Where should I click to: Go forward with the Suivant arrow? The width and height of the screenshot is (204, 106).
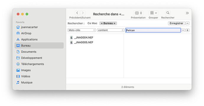(x=83, y=13)
